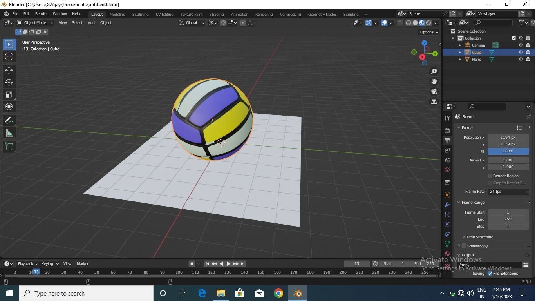Enable the Render Region checkbox
The image size is (535, 301).
tap(490, 176)
